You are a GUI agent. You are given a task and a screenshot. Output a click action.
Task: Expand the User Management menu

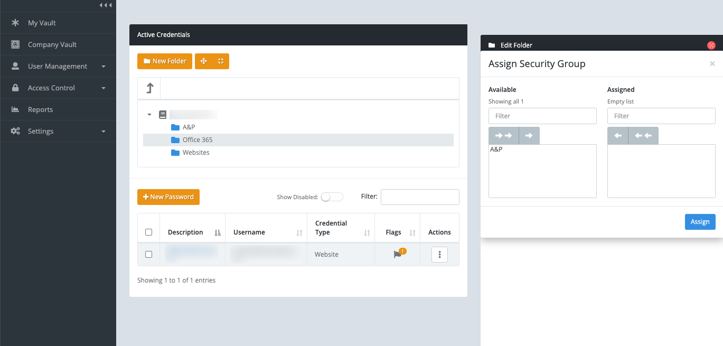[x=58, y=67]
